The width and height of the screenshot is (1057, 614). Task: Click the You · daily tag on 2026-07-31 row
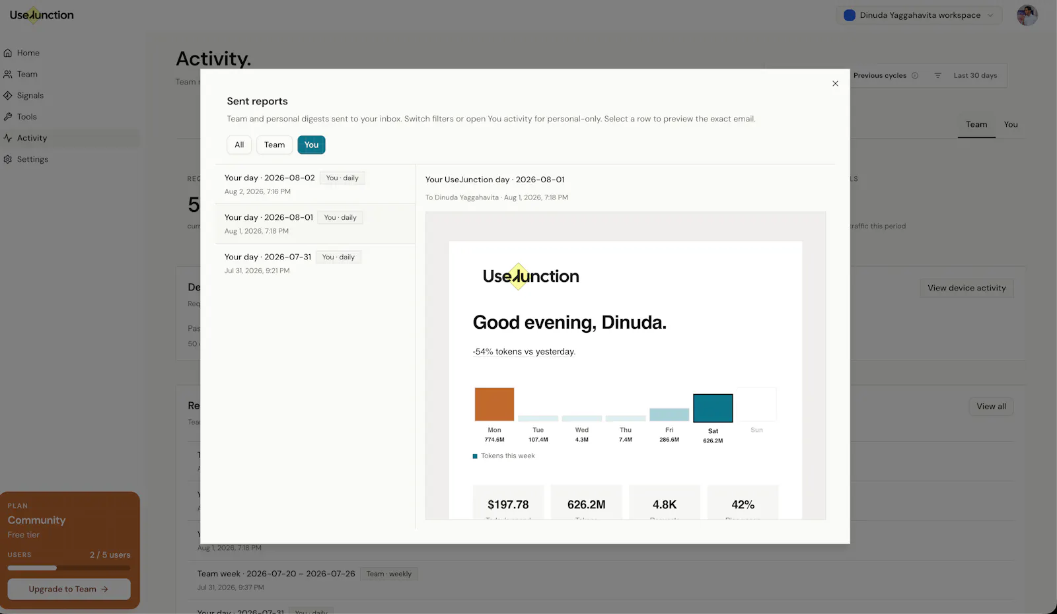(338, 257)
